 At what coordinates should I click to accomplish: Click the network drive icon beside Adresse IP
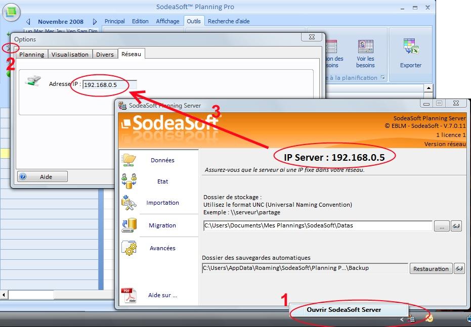click(33, 81)
